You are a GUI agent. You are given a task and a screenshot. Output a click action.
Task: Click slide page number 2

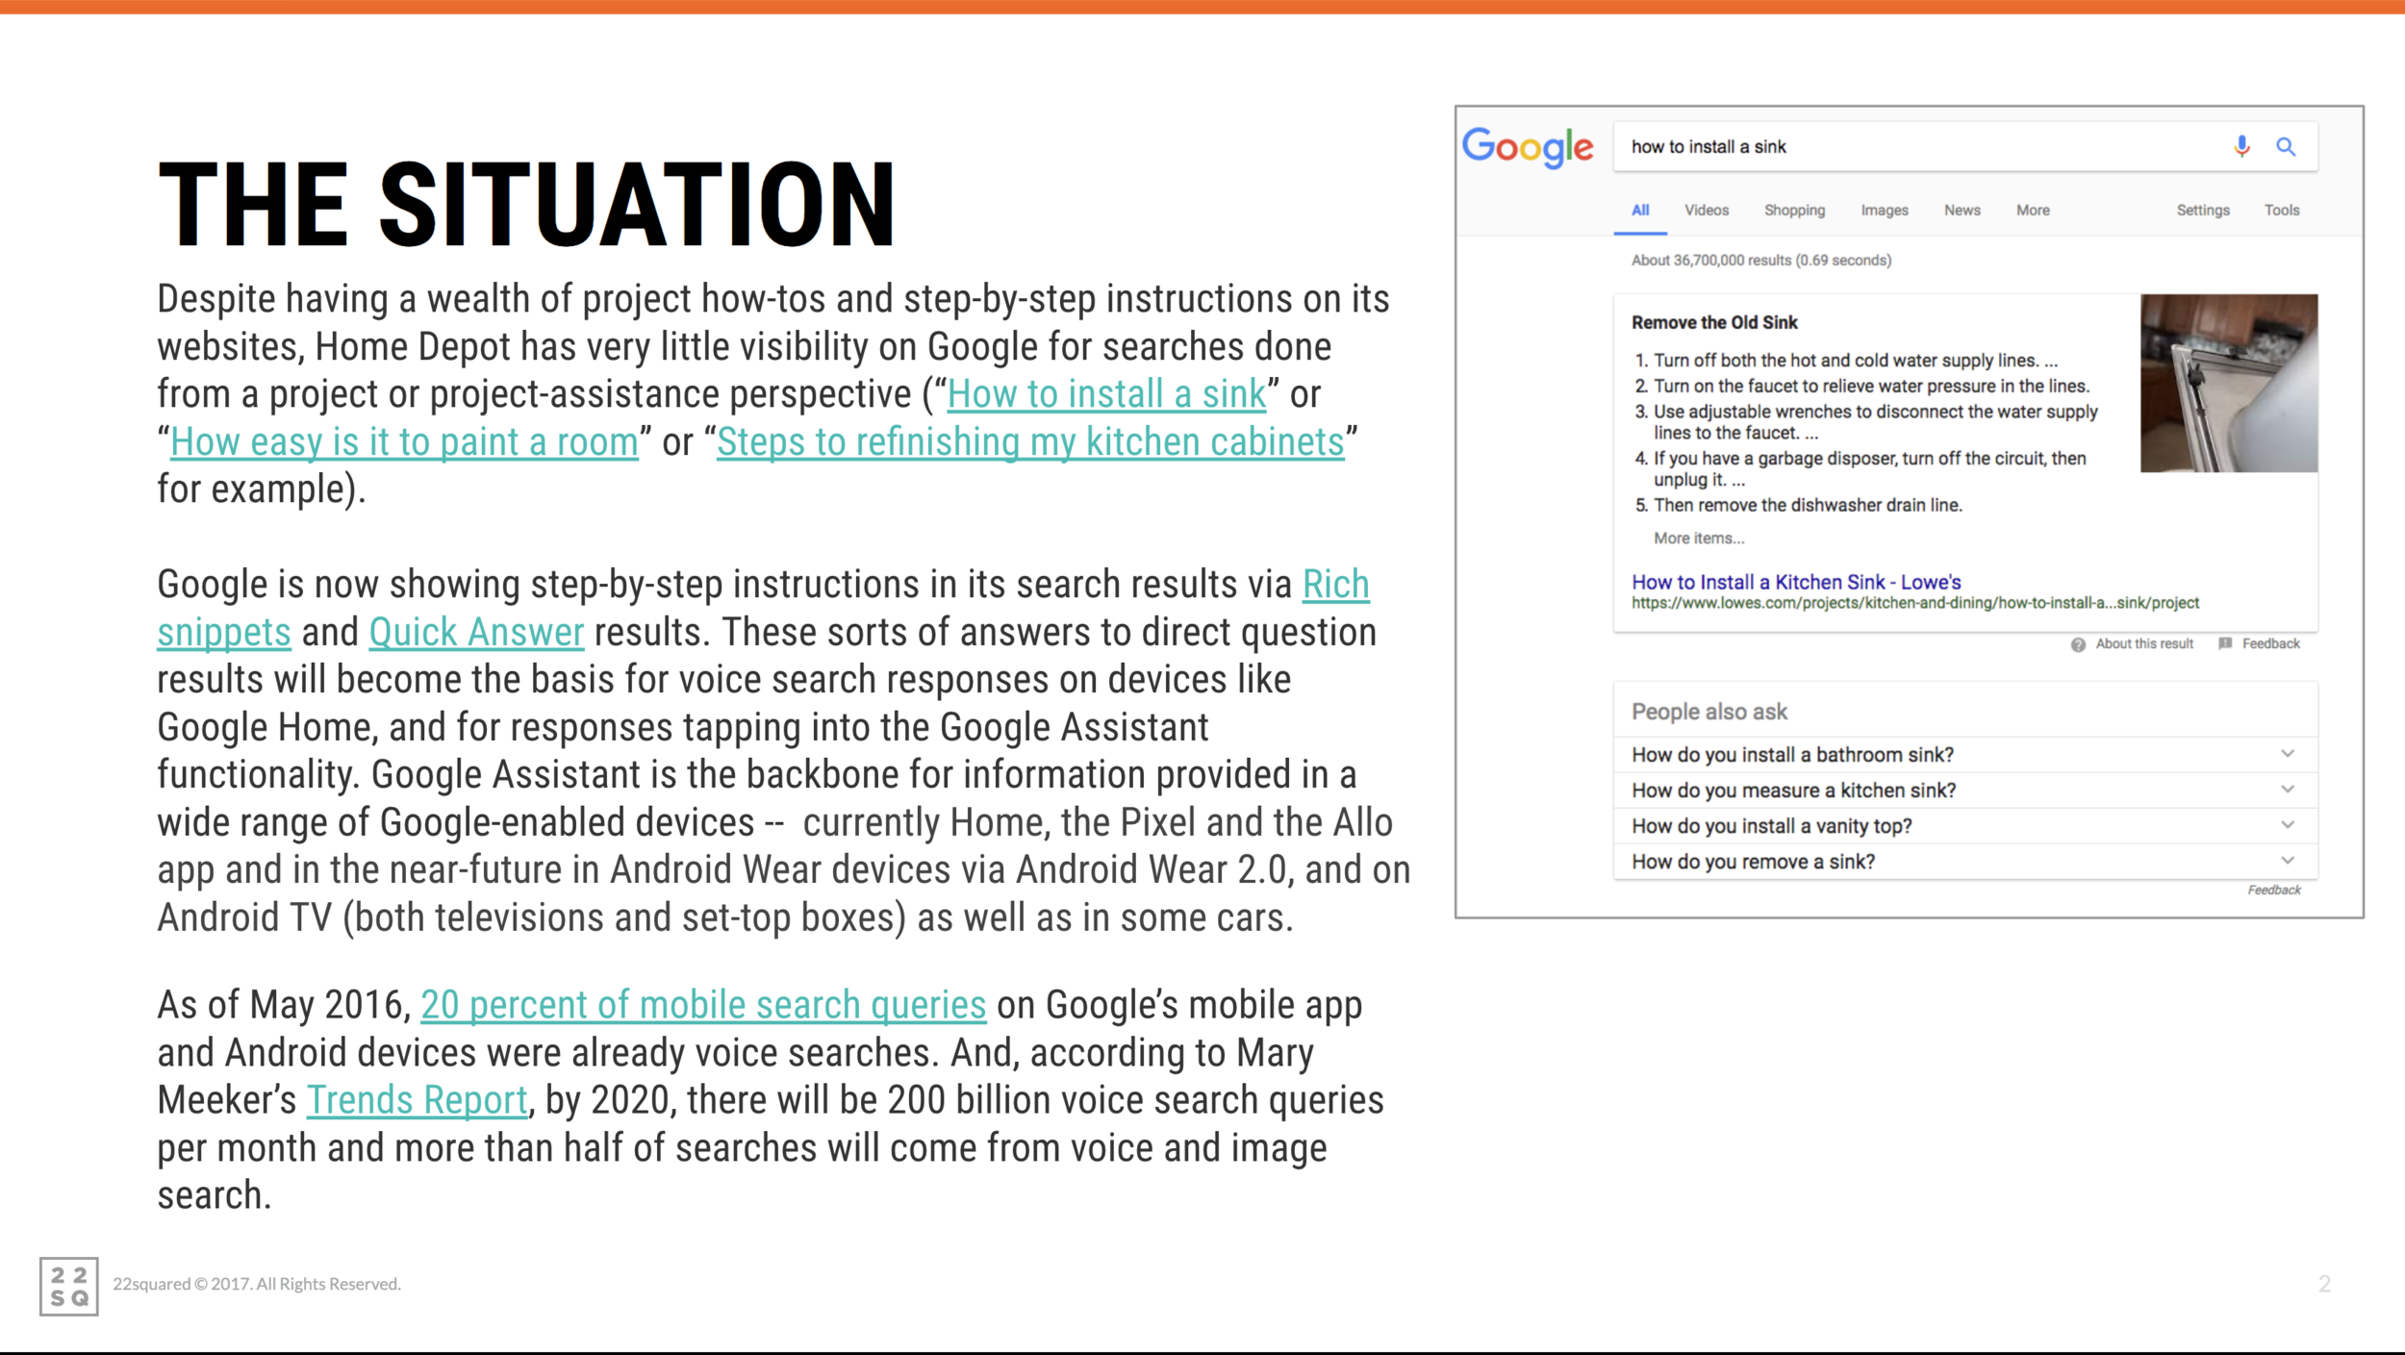(x=2324, y=1284)
